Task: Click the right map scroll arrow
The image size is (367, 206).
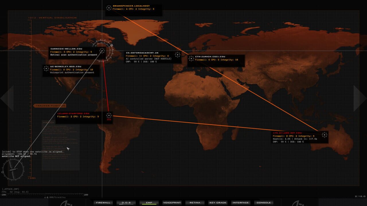Action: pyautogui.click(x=360, y=98)
